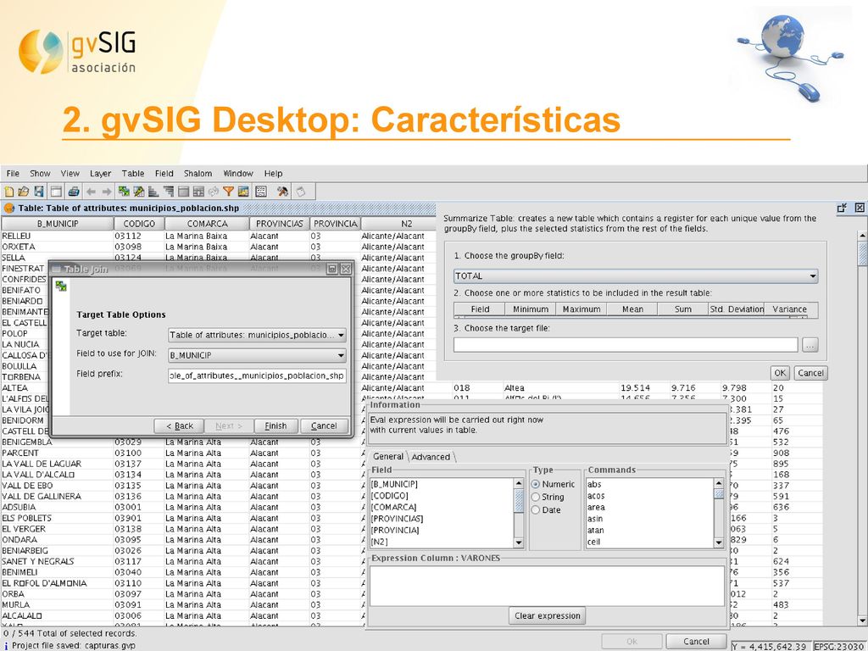Click the checklist grid toolbar icon

coord(261,192)
